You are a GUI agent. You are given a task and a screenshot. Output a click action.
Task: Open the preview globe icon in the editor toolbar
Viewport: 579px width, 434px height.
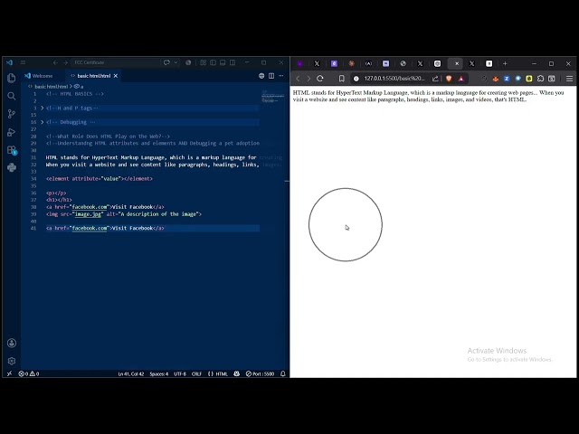point(261,76)
